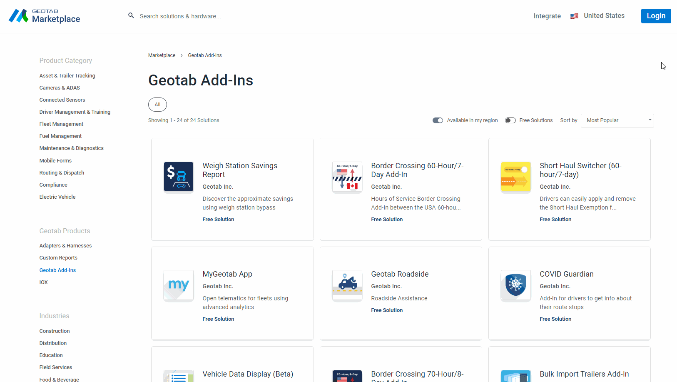
Task: Click the Compliance category in the sidebar
Action: tap(53, 185)
